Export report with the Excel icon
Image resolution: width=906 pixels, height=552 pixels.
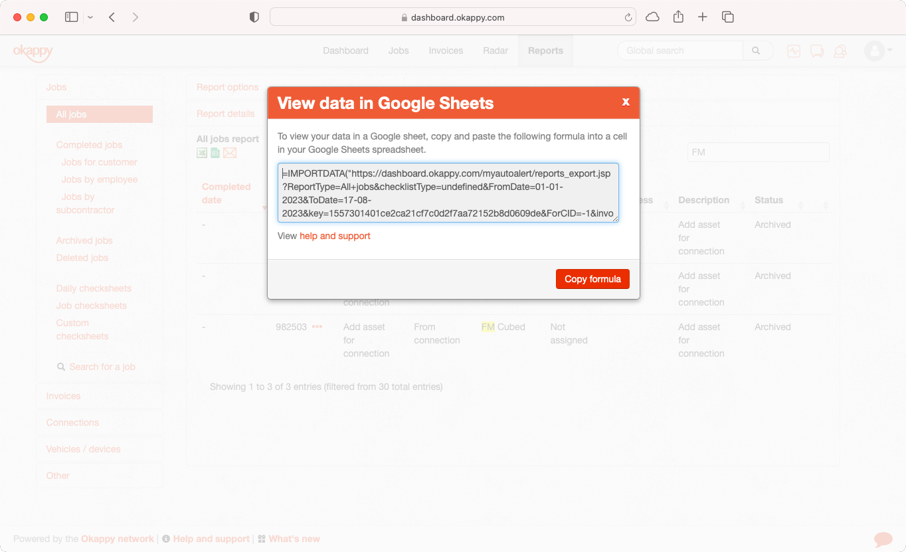point(202,153)
